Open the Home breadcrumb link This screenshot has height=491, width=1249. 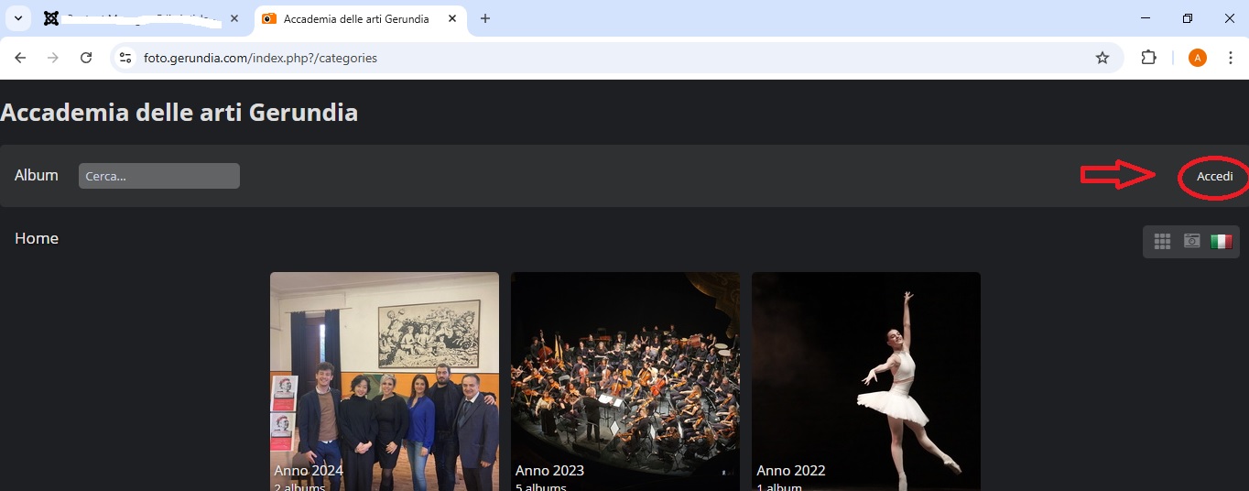click(x=37, y=238)
